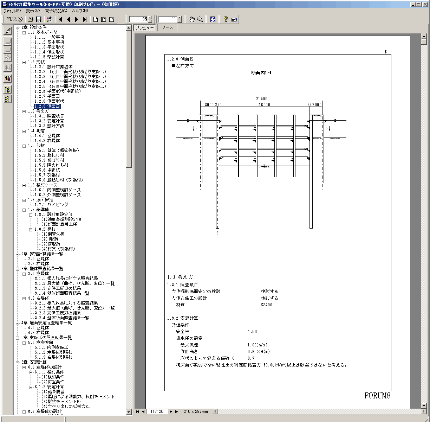
Task: Open help with the yellow question mark icon
Action: click(x=226, y=19)
